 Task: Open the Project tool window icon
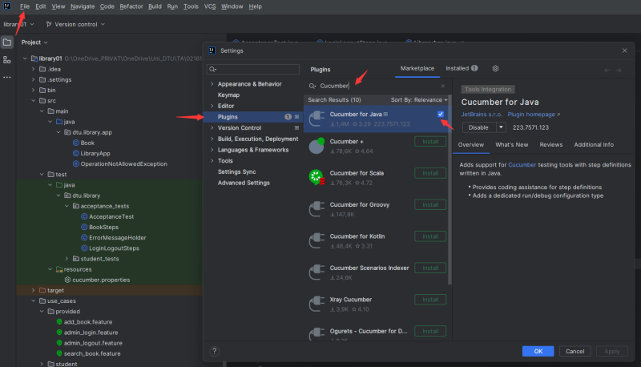7,42
